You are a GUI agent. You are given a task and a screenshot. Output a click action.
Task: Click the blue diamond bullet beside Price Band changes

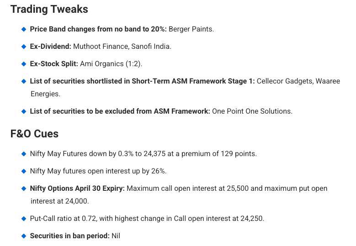click(x=24, y=29)
